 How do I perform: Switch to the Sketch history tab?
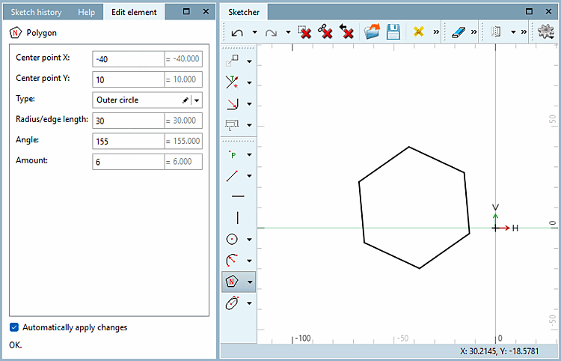[x=36, y=12]
